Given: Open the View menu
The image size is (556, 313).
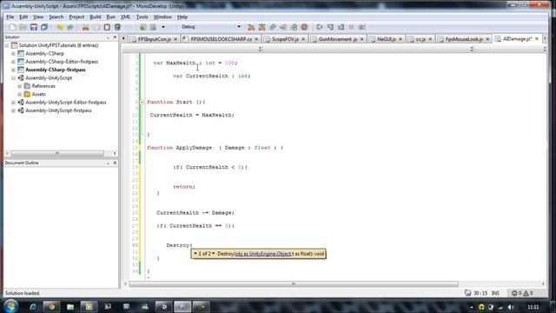Looking at the screenshot, I should pyautogui.click(x=38, y=17).
